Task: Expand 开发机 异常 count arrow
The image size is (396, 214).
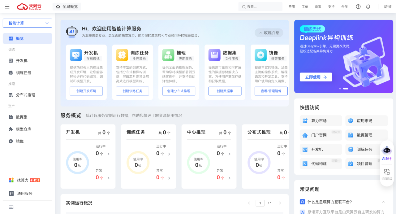Action: (109, 178)
